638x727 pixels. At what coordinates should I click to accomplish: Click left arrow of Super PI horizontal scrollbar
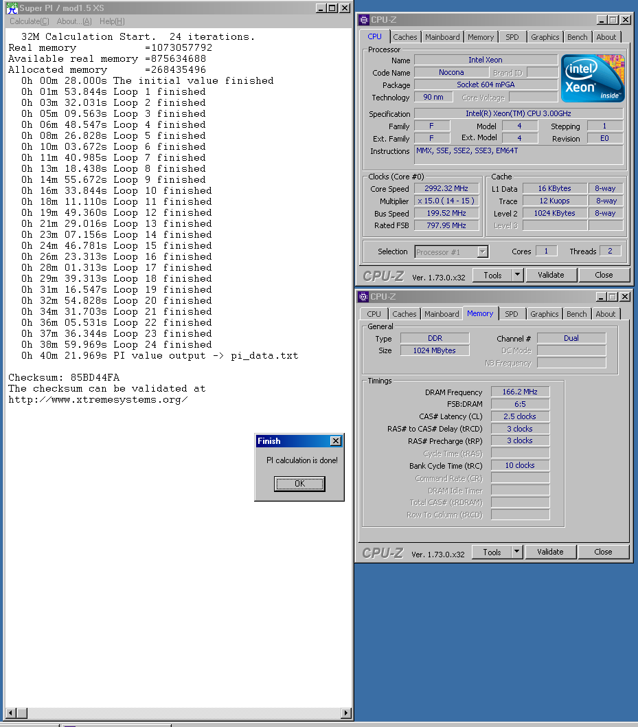11,713
